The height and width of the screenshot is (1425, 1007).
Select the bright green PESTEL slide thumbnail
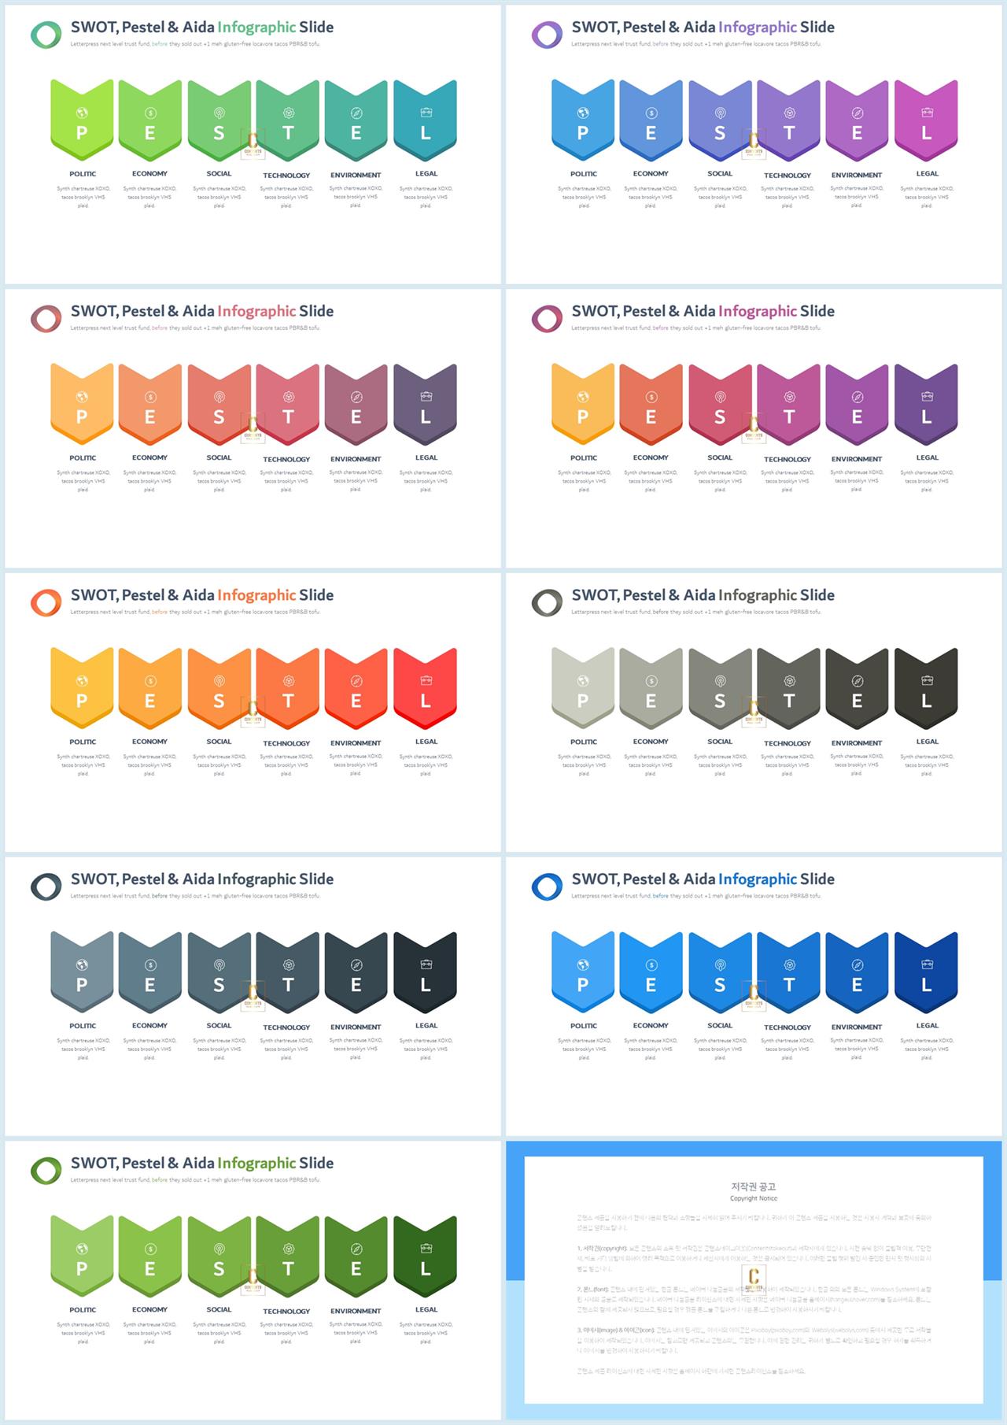[x=253, y=144]
